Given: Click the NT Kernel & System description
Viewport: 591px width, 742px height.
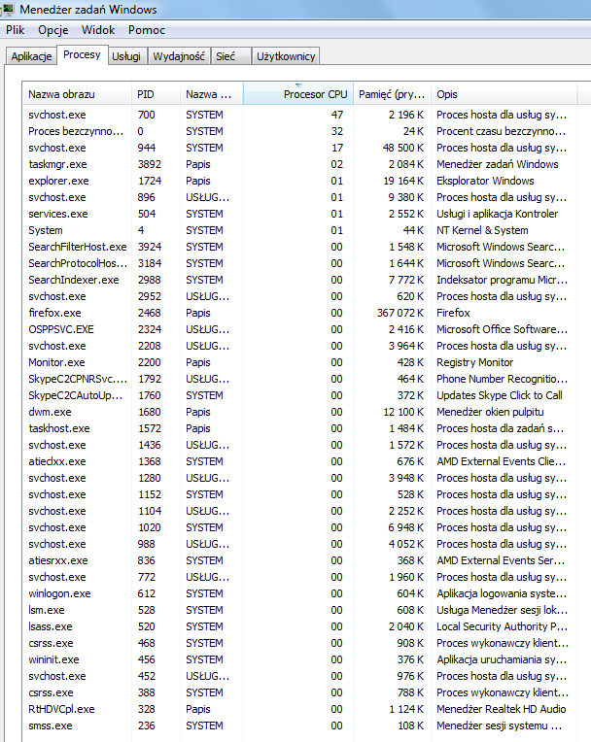Looking at the screenshot, I should 482,230.
